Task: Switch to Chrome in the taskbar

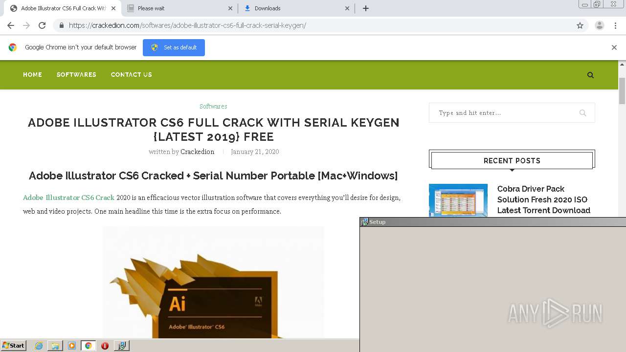Action: pos(88,346)
